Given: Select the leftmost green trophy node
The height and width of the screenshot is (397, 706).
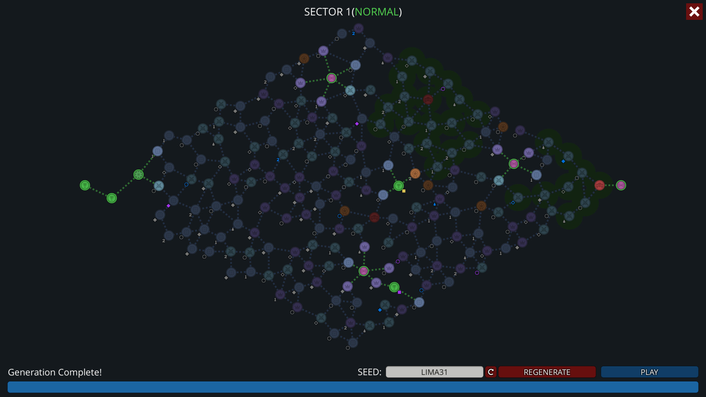Looking at the screenshot, I should click(85, 185).
